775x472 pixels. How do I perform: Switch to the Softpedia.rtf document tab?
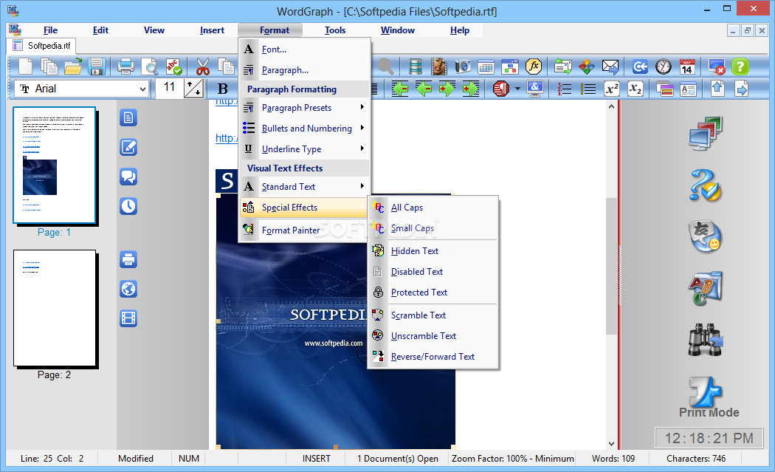pyautogui.click(x=42, y=46)
